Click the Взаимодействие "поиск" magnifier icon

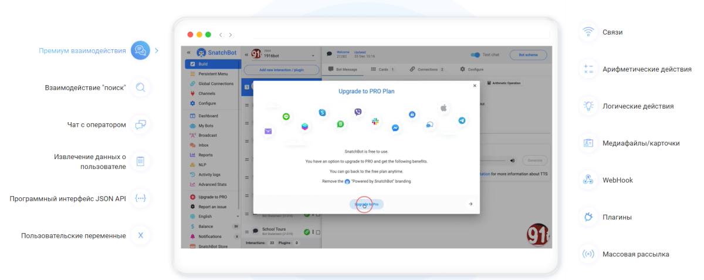141,88
